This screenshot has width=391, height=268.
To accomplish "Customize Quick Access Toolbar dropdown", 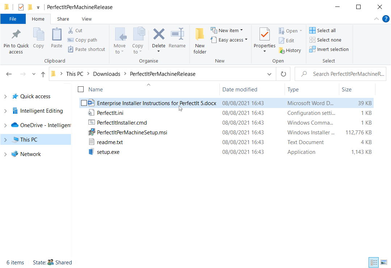I will click(38, 8).
